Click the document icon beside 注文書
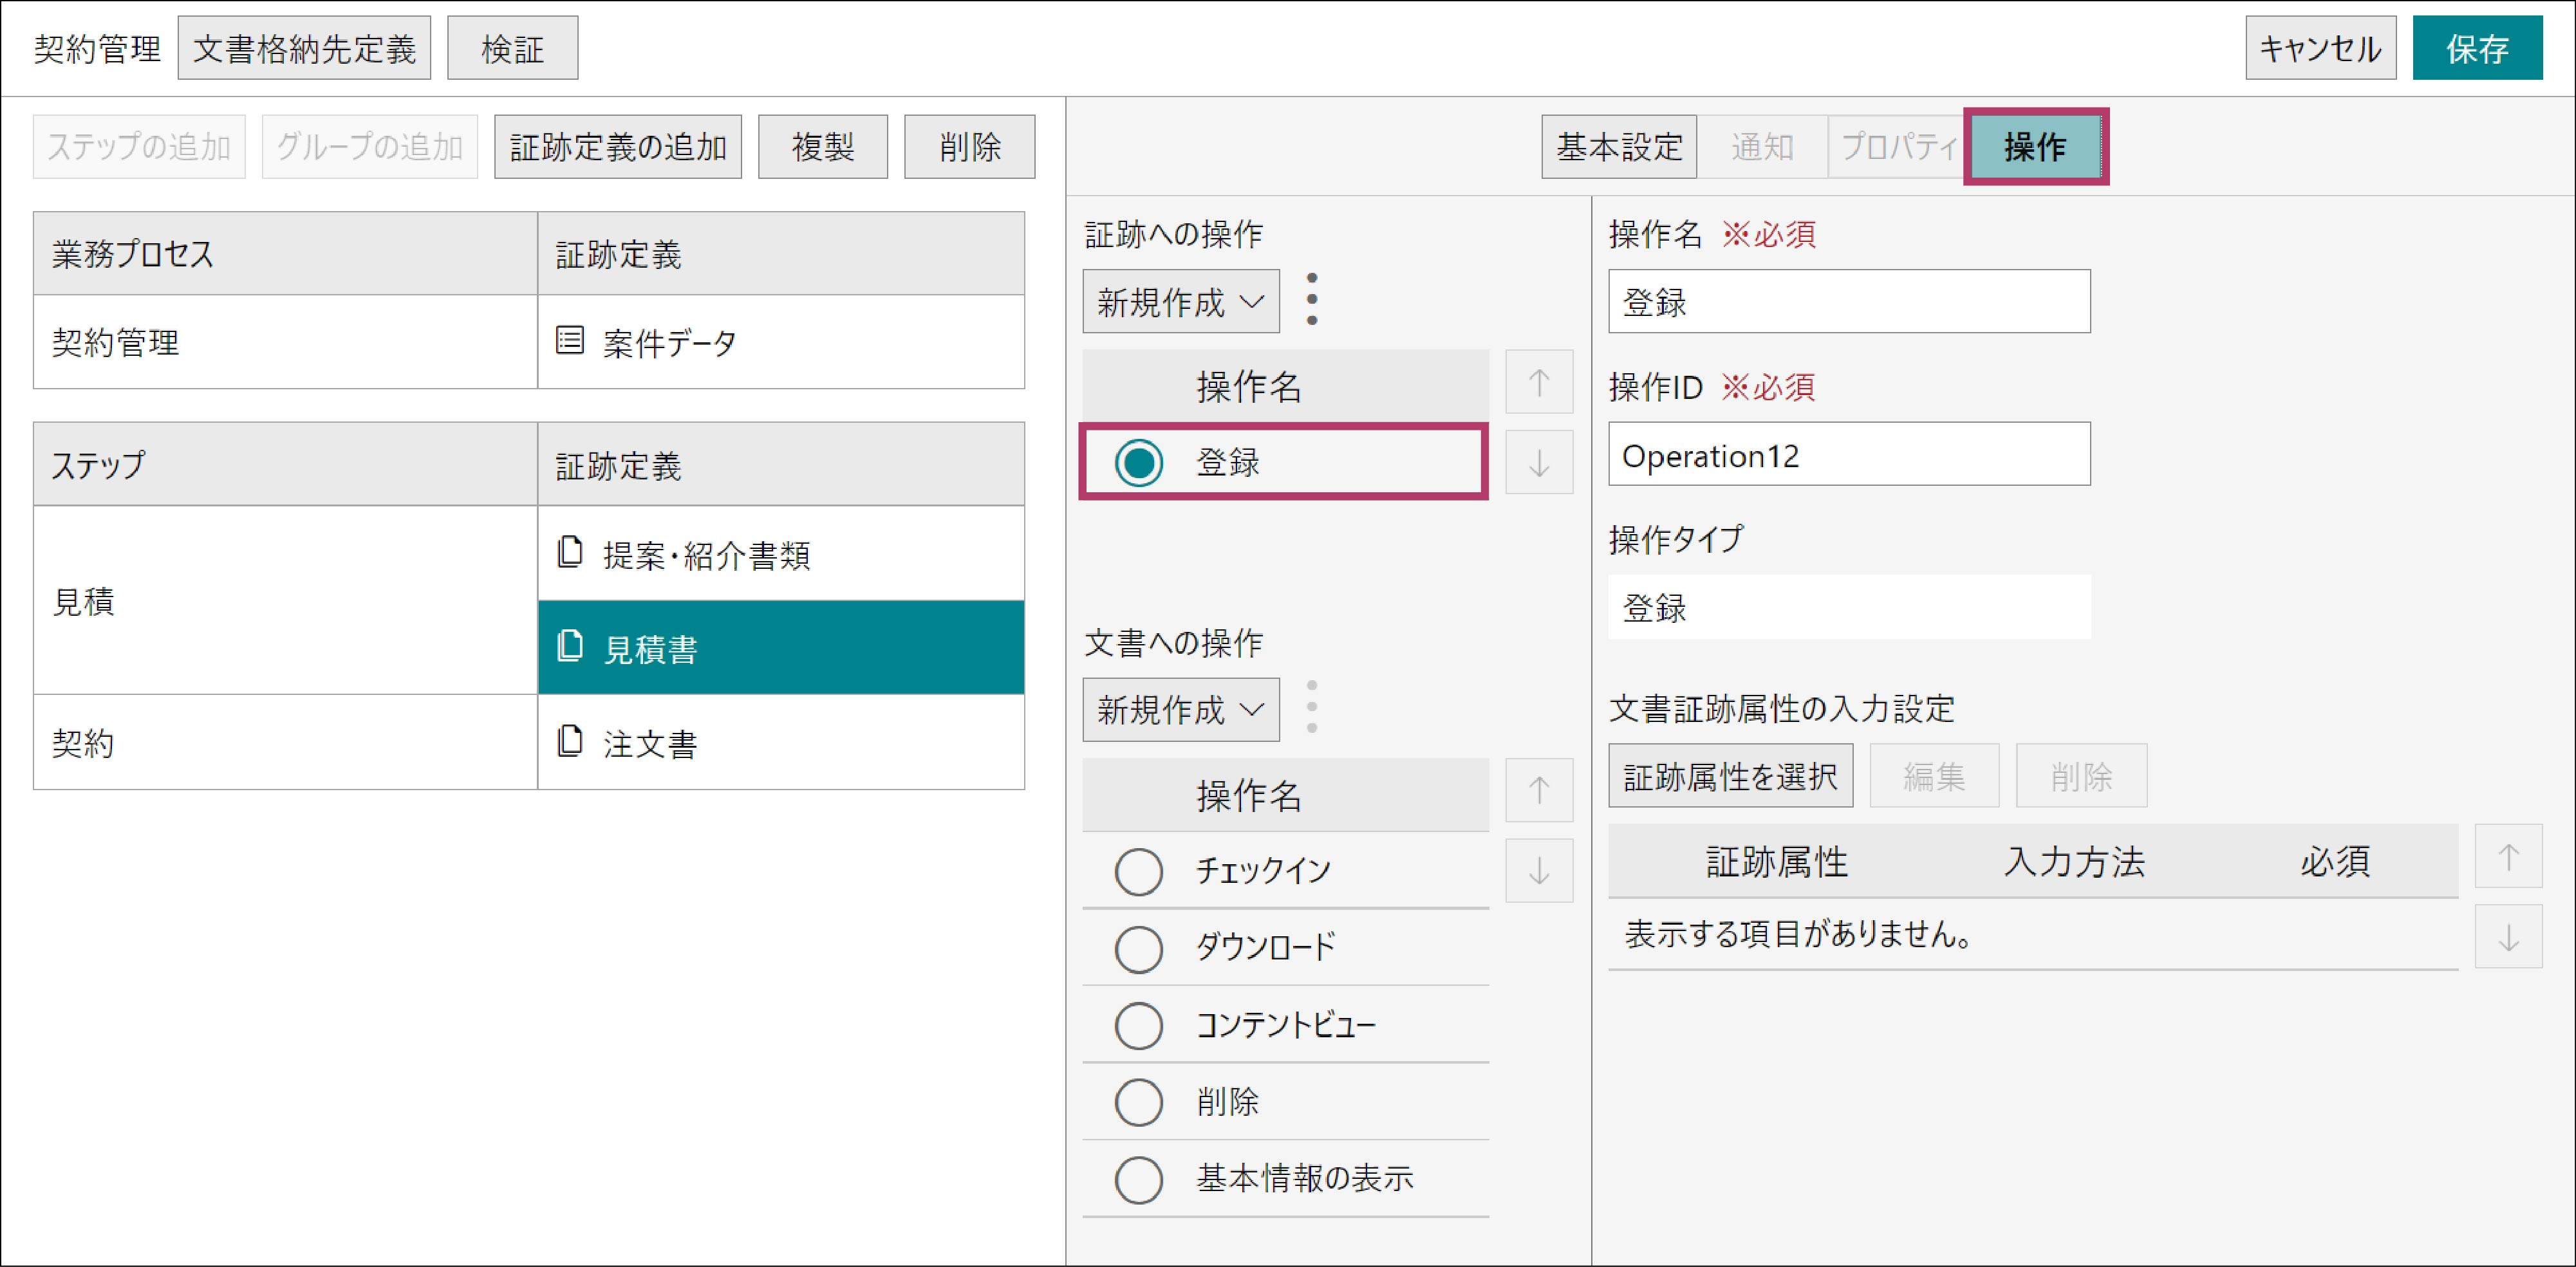2576x1267 pixels. tap(570, 741)
